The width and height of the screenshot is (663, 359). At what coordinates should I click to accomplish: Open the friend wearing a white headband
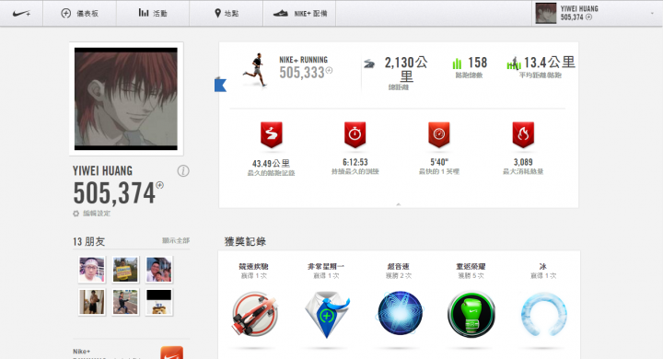92,270
